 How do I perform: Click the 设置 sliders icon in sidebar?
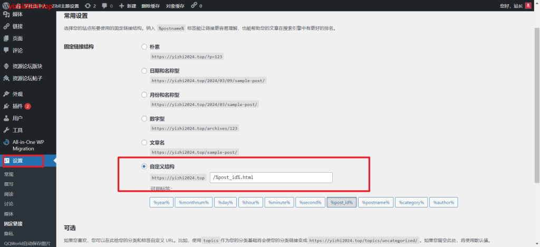click(6, 161)
